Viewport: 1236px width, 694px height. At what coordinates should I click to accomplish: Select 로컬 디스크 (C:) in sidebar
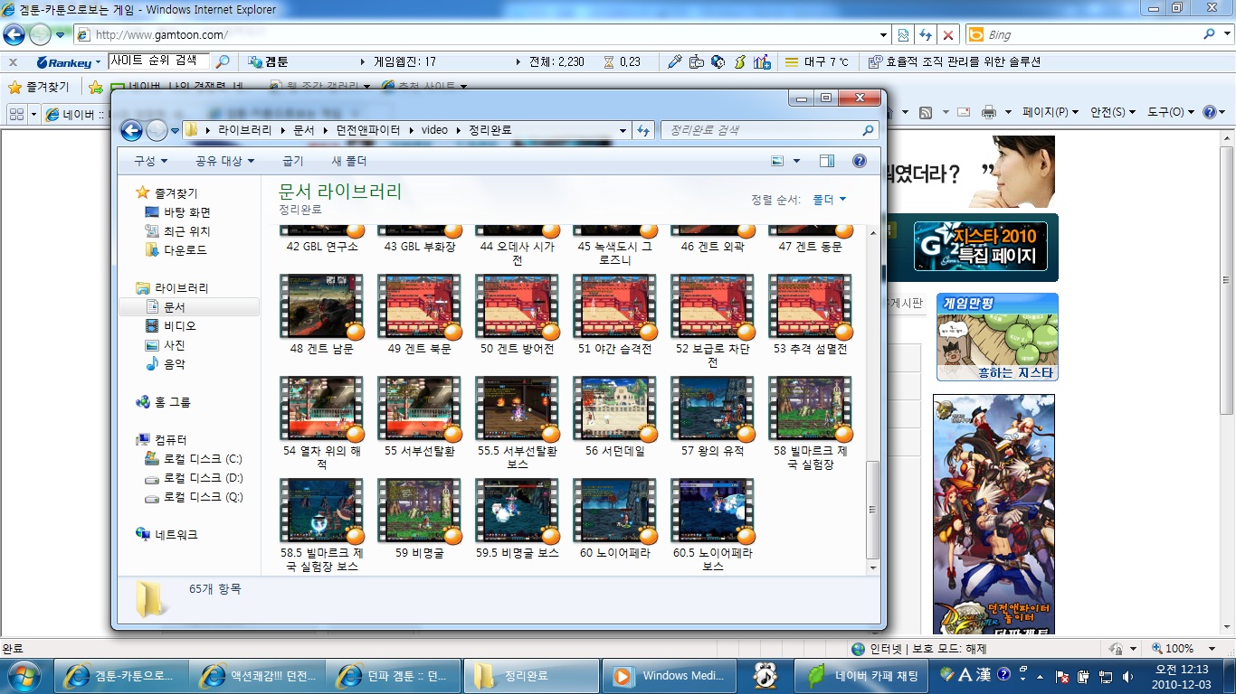[202, 459]
